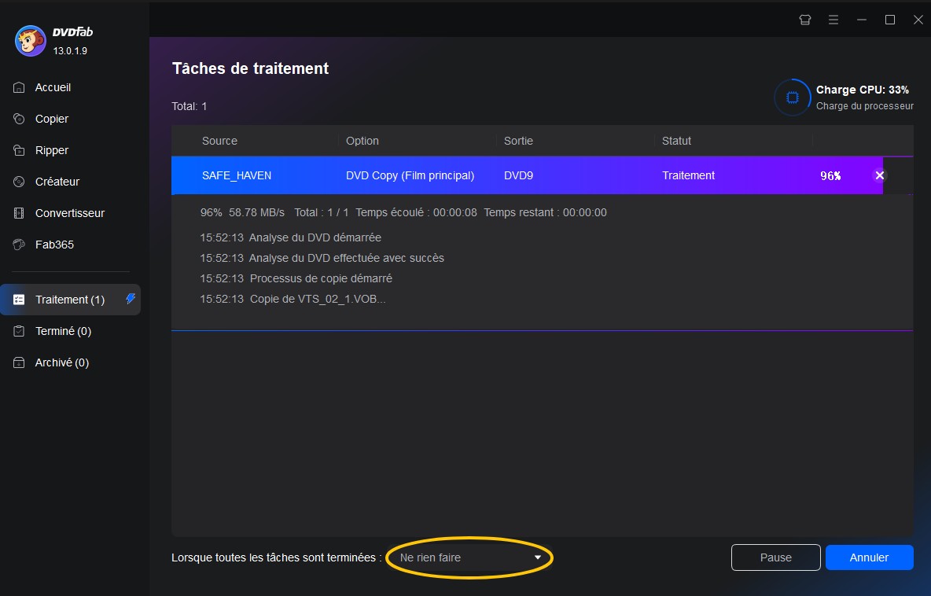
Task: Click the Terminé clipboard icon
Action: 19,331
